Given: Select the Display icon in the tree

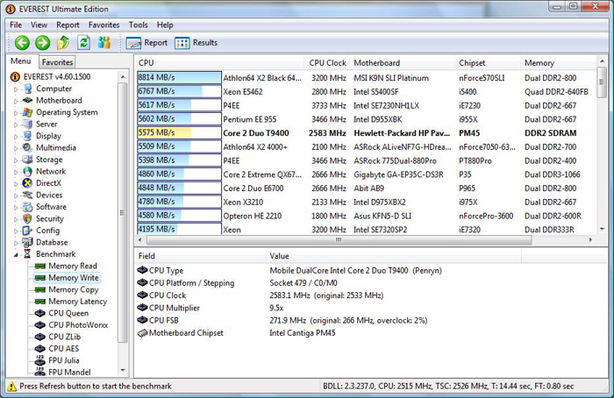Looking at the screenshot, I should click(x=27, y=136).
